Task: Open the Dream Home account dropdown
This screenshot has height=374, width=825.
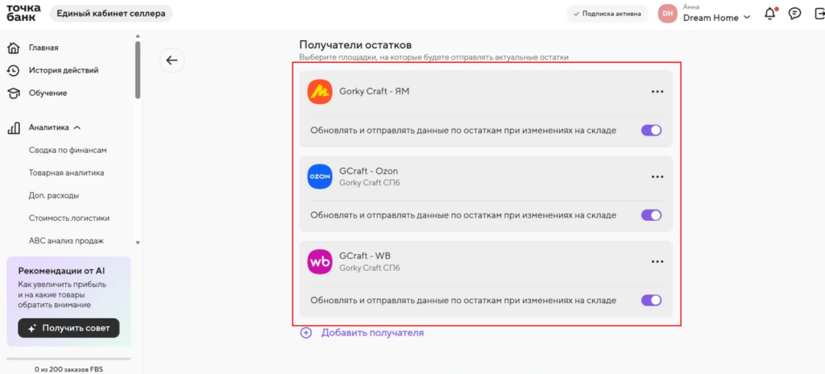Action: (x=716, y=18)
